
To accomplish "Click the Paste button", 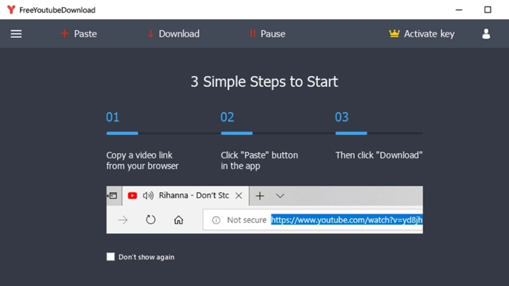I will (79, 34).
